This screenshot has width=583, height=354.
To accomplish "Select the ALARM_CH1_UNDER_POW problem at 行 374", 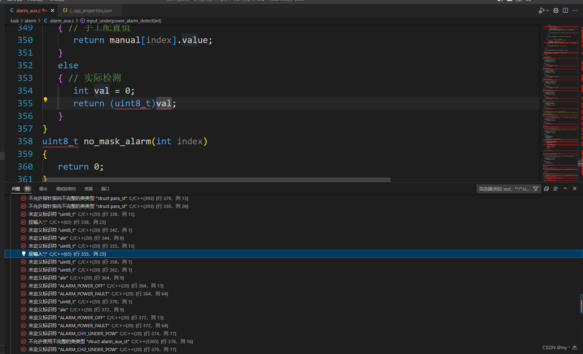I will click(x=293, y=333).
